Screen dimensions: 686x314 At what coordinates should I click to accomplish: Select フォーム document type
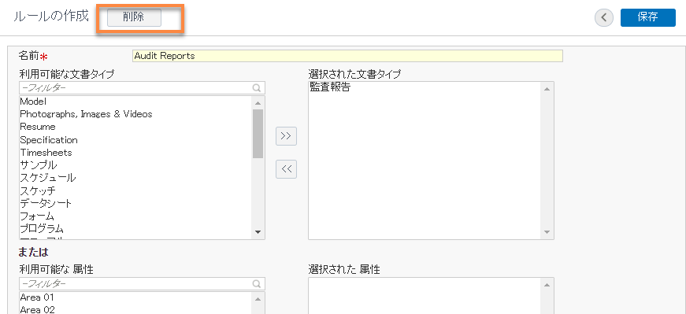[x=135, y=216]
